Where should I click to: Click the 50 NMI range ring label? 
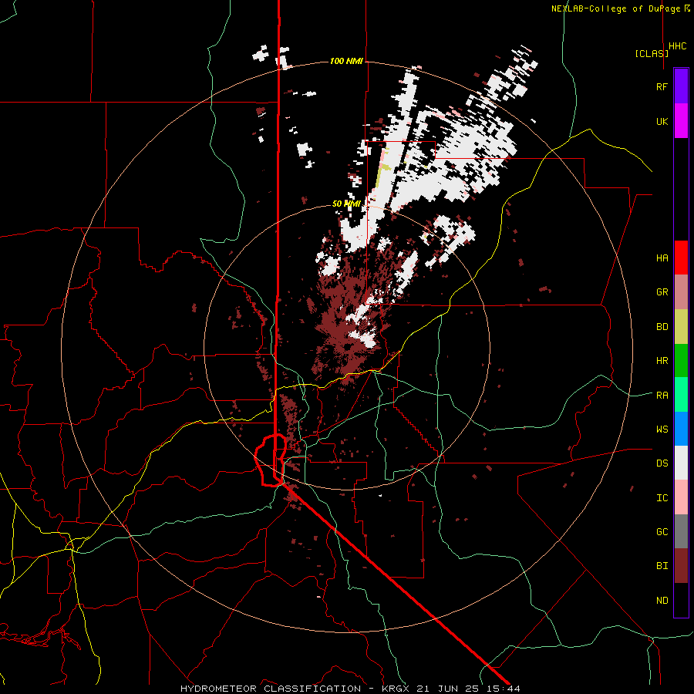[346, 204]
